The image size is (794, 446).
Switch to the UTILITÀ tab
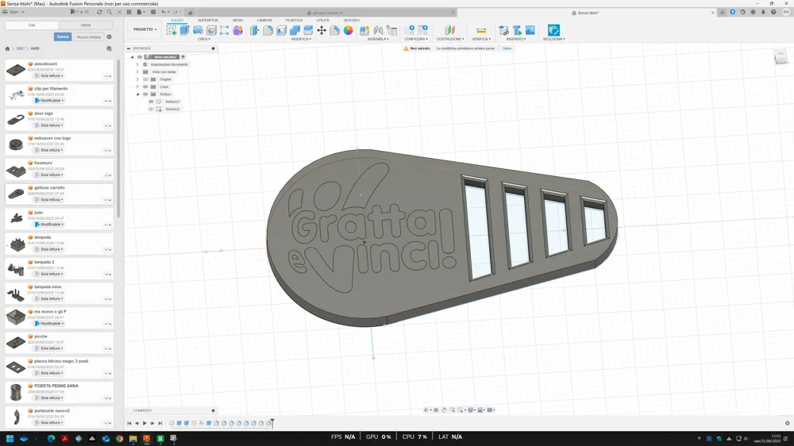(x=322, y=21)
